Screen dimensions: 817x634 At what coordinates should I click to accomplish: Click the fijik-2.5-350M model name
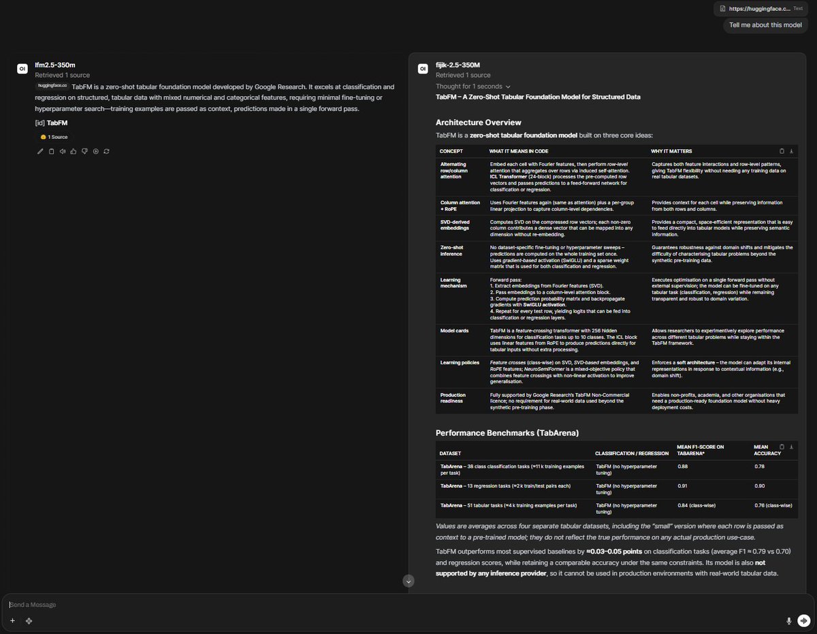click(458, 65)
